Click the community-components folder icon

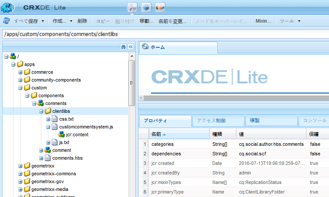coord(27,80)
